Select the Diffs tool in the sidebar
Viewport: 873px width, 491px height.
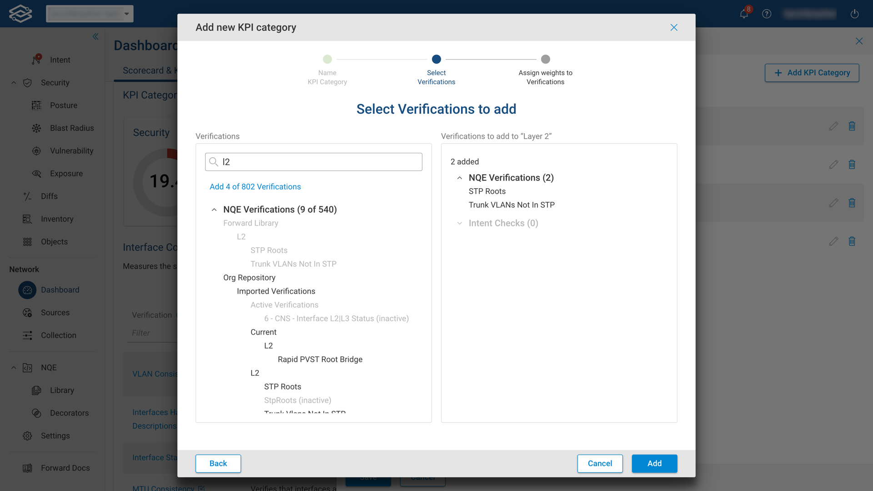point(49,196)
